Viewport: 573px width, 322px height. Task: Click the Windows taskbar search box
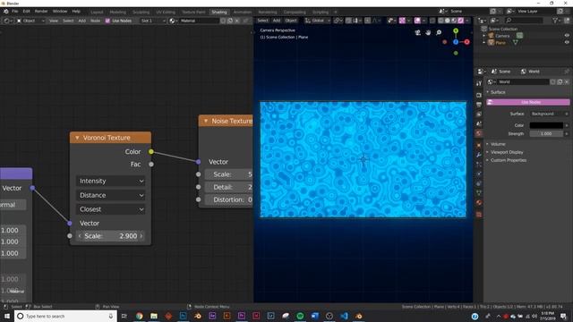coord(65,316)
